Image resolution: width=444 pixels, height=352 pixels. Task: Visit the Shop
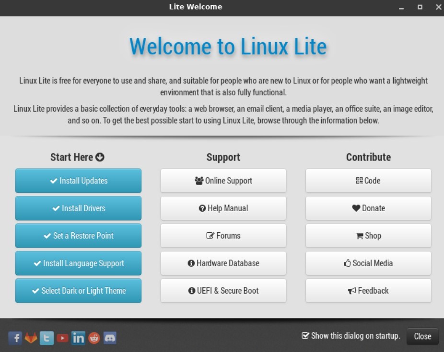[x=368, y=236]
